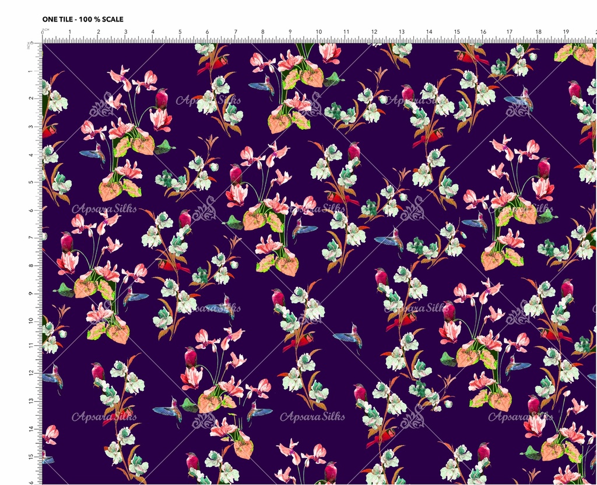Image resolution: width=597 pixels, height=485 pixels.
Task: Click the zero origin of the top ruler
Action: pyautogui.click(x=43, y=33)
